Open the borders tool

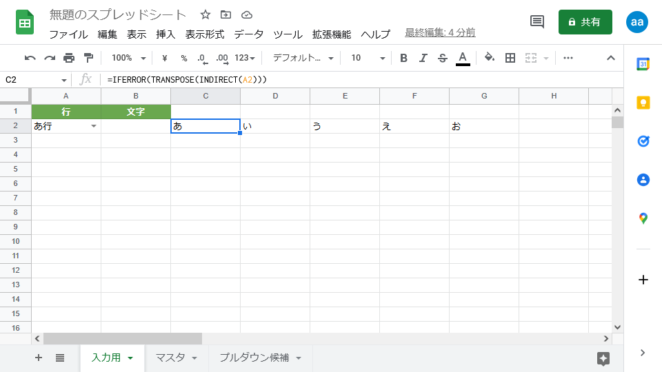click(510, 58)
